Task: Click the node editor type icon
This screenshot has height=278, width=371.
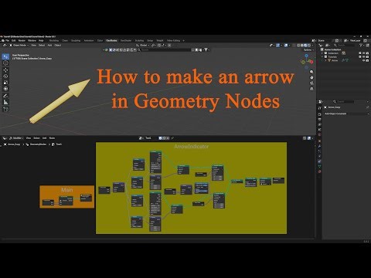Action: coord(5,138)
